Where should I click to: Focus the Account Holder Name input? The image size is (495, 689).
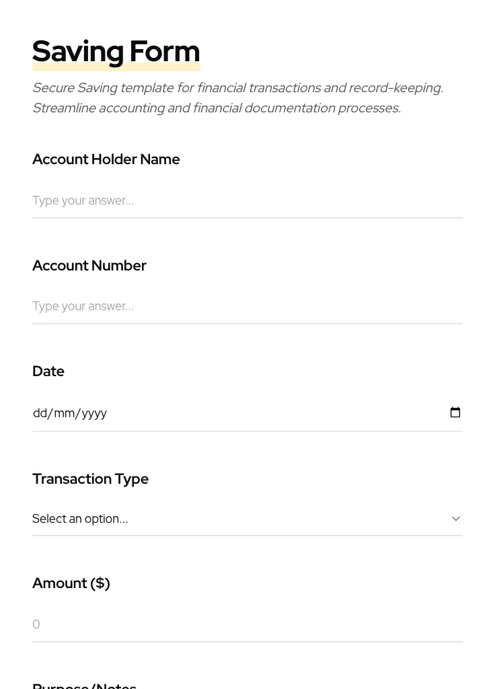click(247, 201)
